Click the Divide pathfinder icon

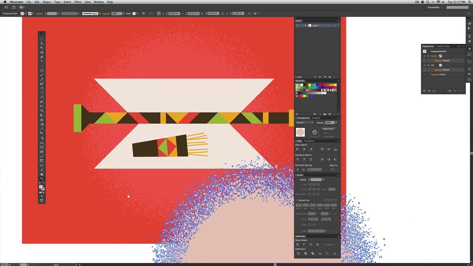pyautogui.click(x=298, y=253)
